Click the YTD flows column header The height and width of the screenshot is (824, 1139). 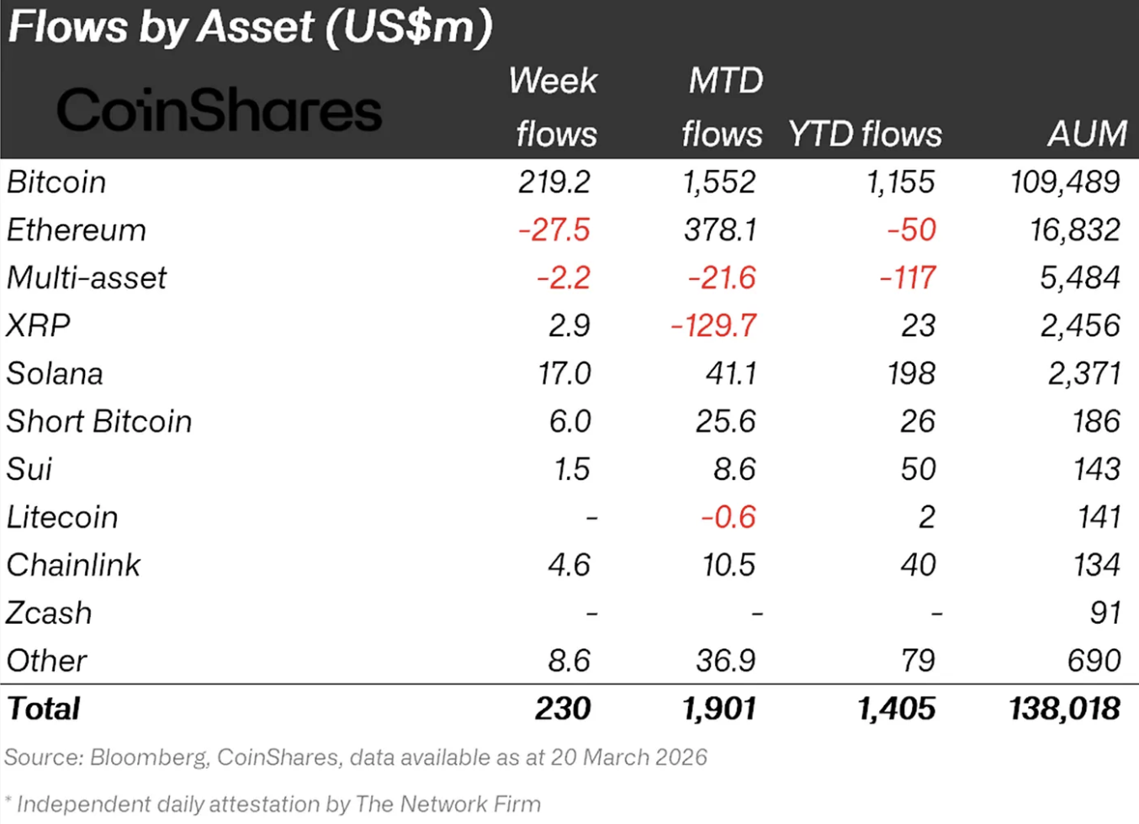pyautogui.click(x=865, y=134)
